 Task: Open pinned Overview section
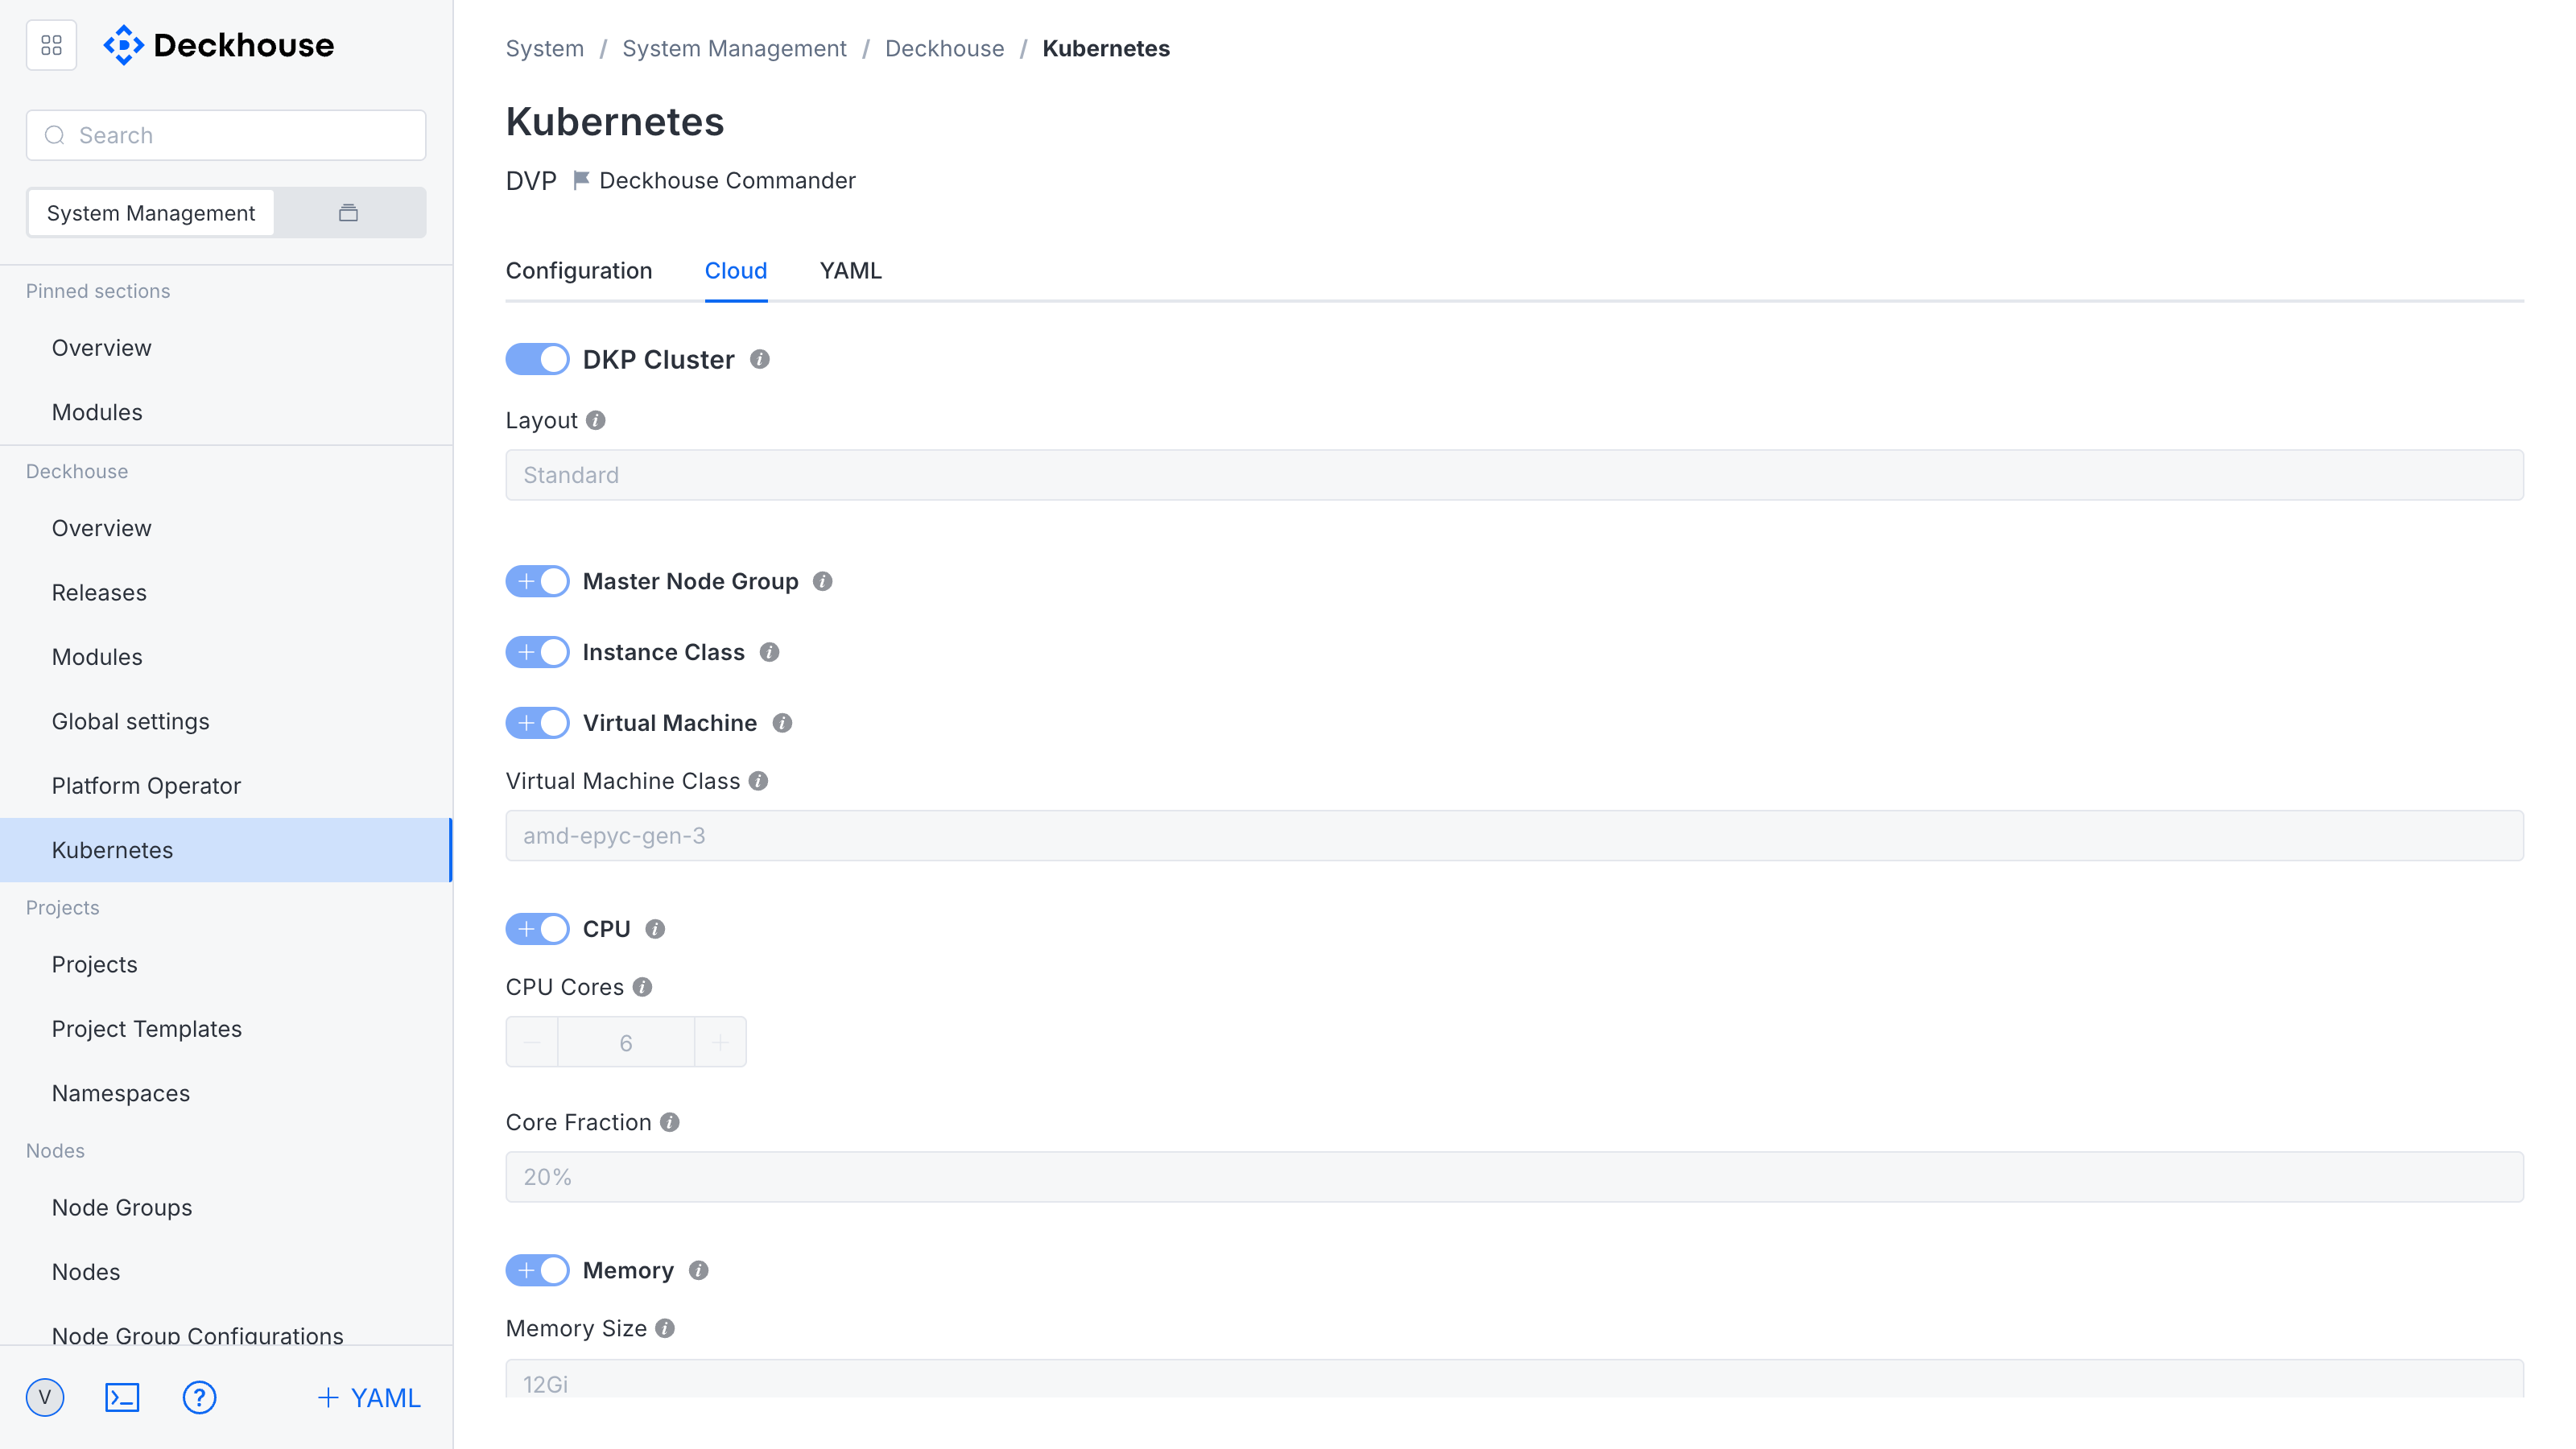(226, 348)
